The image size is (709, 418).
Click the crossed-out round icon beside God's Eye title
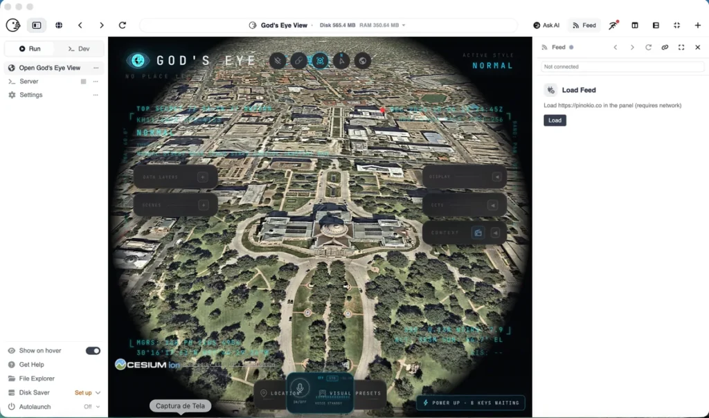coord(278,60)
